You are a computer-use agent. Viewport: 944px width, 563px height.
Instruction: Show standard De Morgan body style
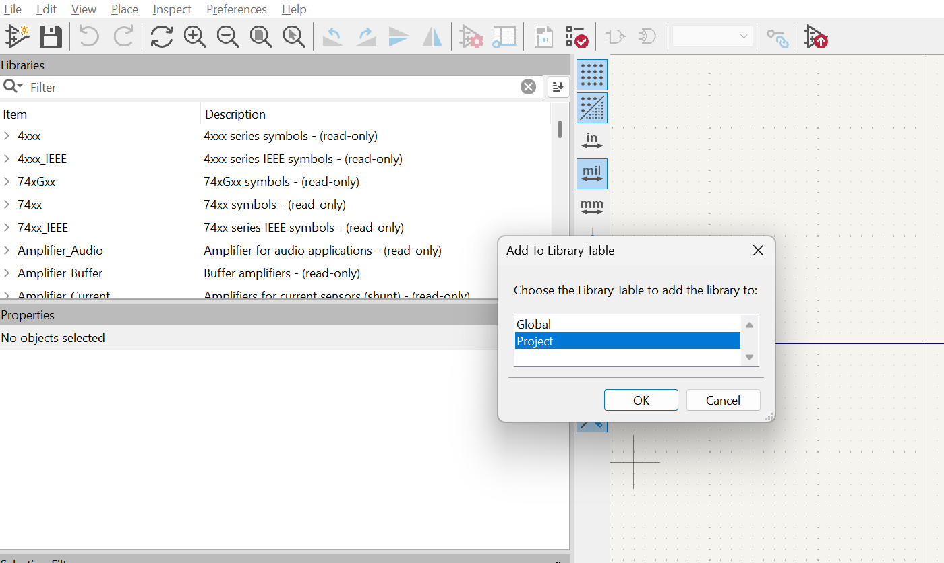click(616, 36)
